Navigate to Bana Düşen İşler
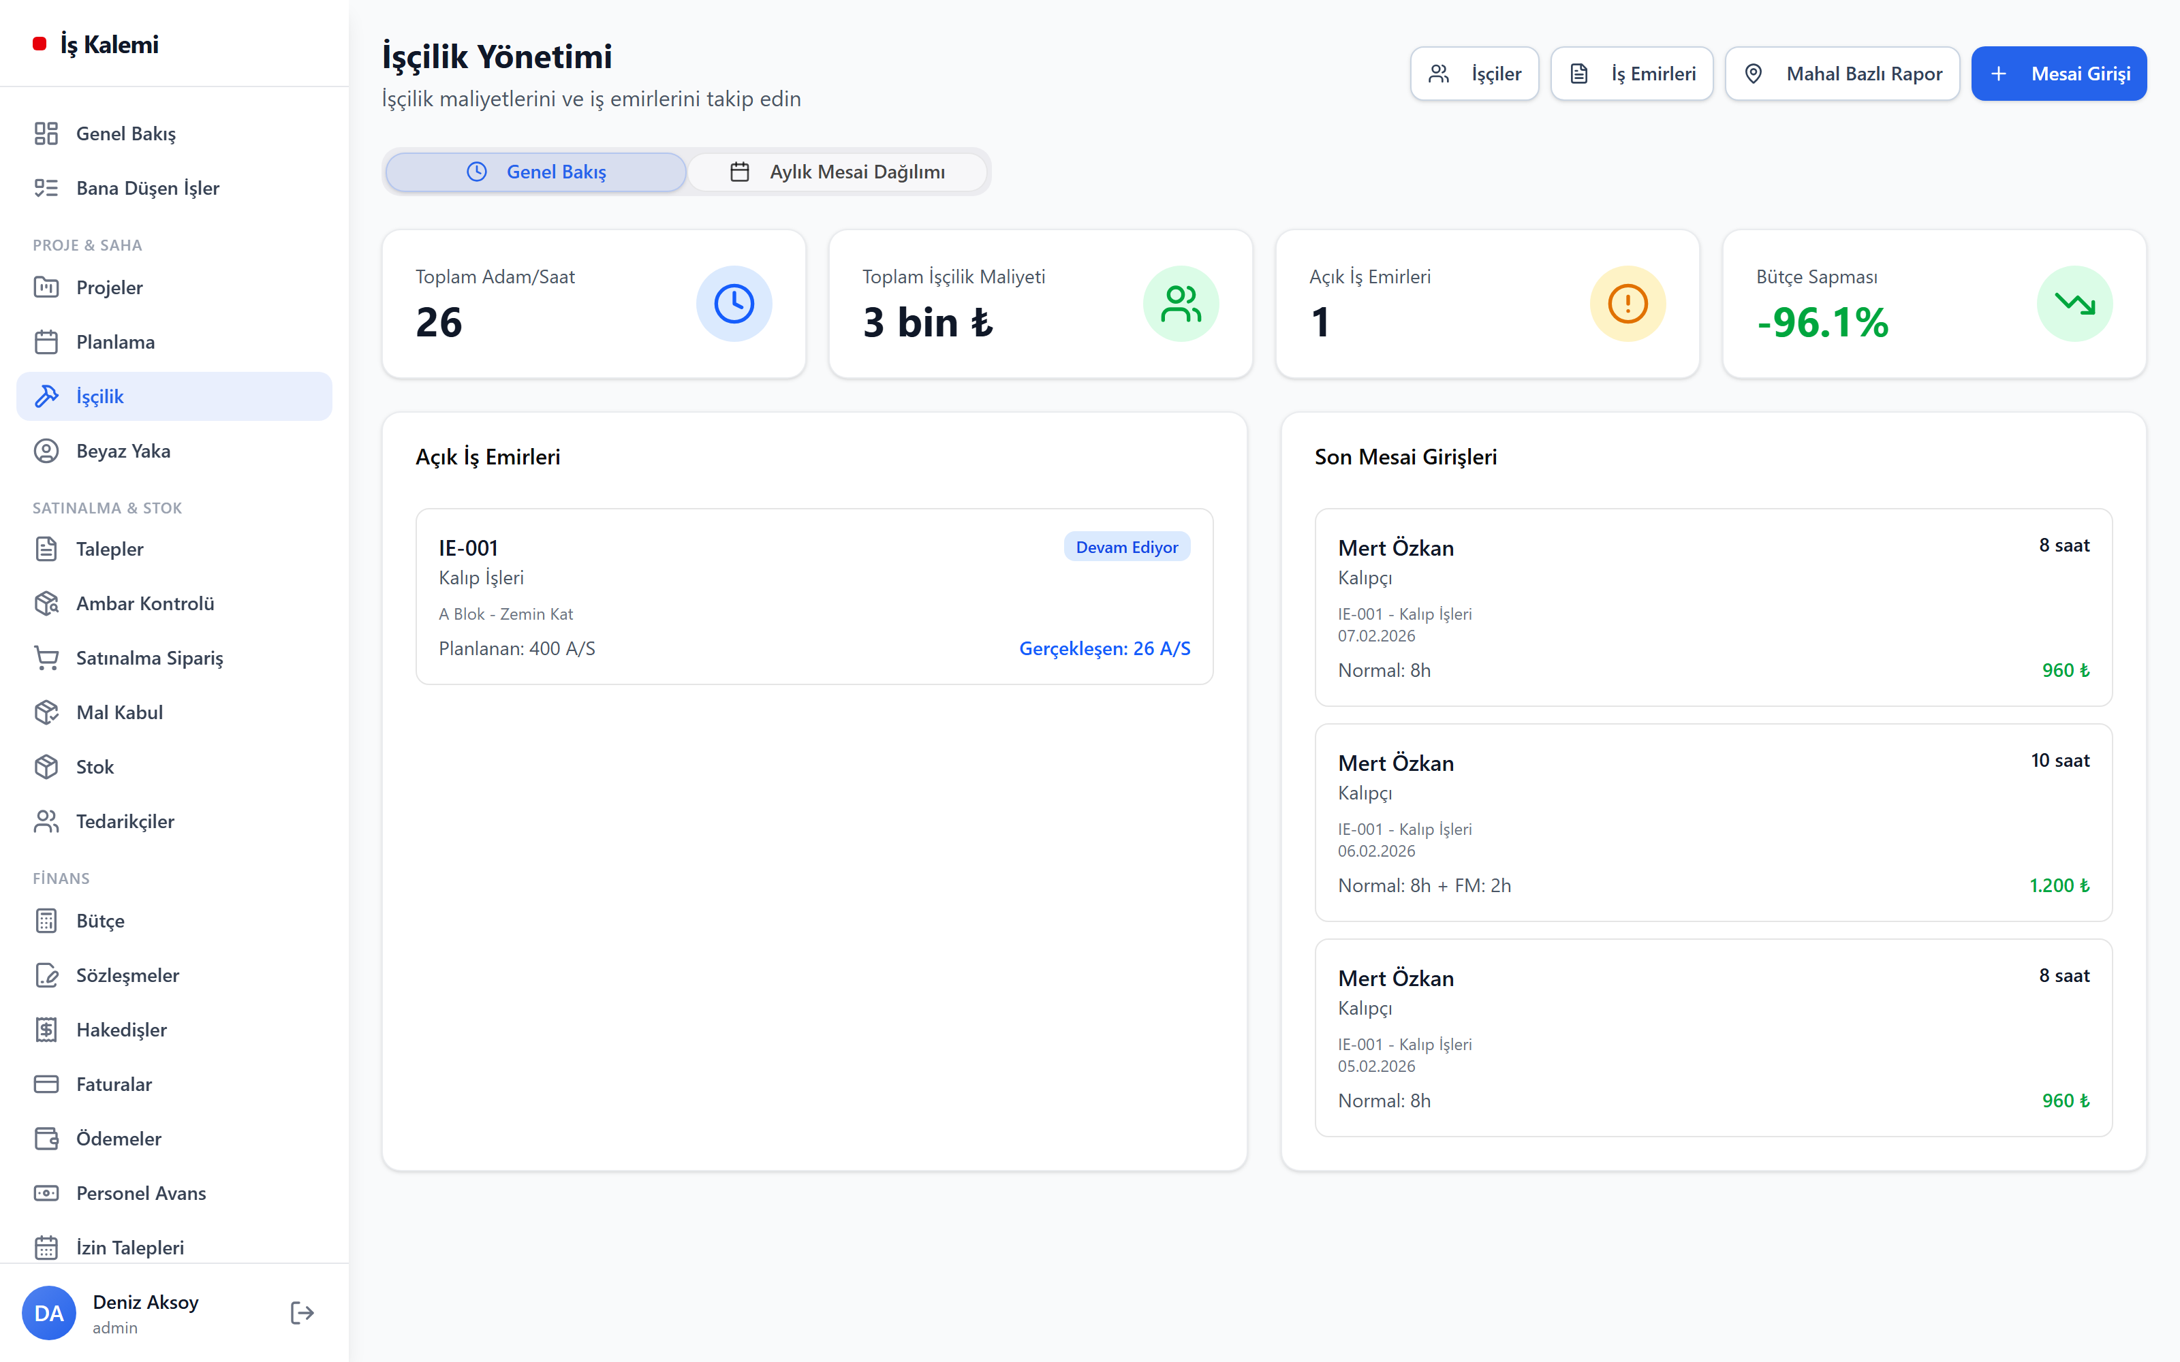The width and height of the screenshot is (2180, 1362). (x=174, y=188)
